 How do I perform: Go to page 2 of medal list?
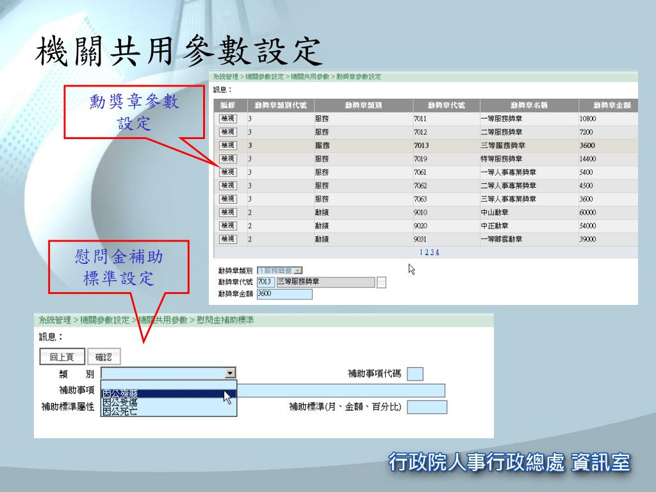[426, 252]
